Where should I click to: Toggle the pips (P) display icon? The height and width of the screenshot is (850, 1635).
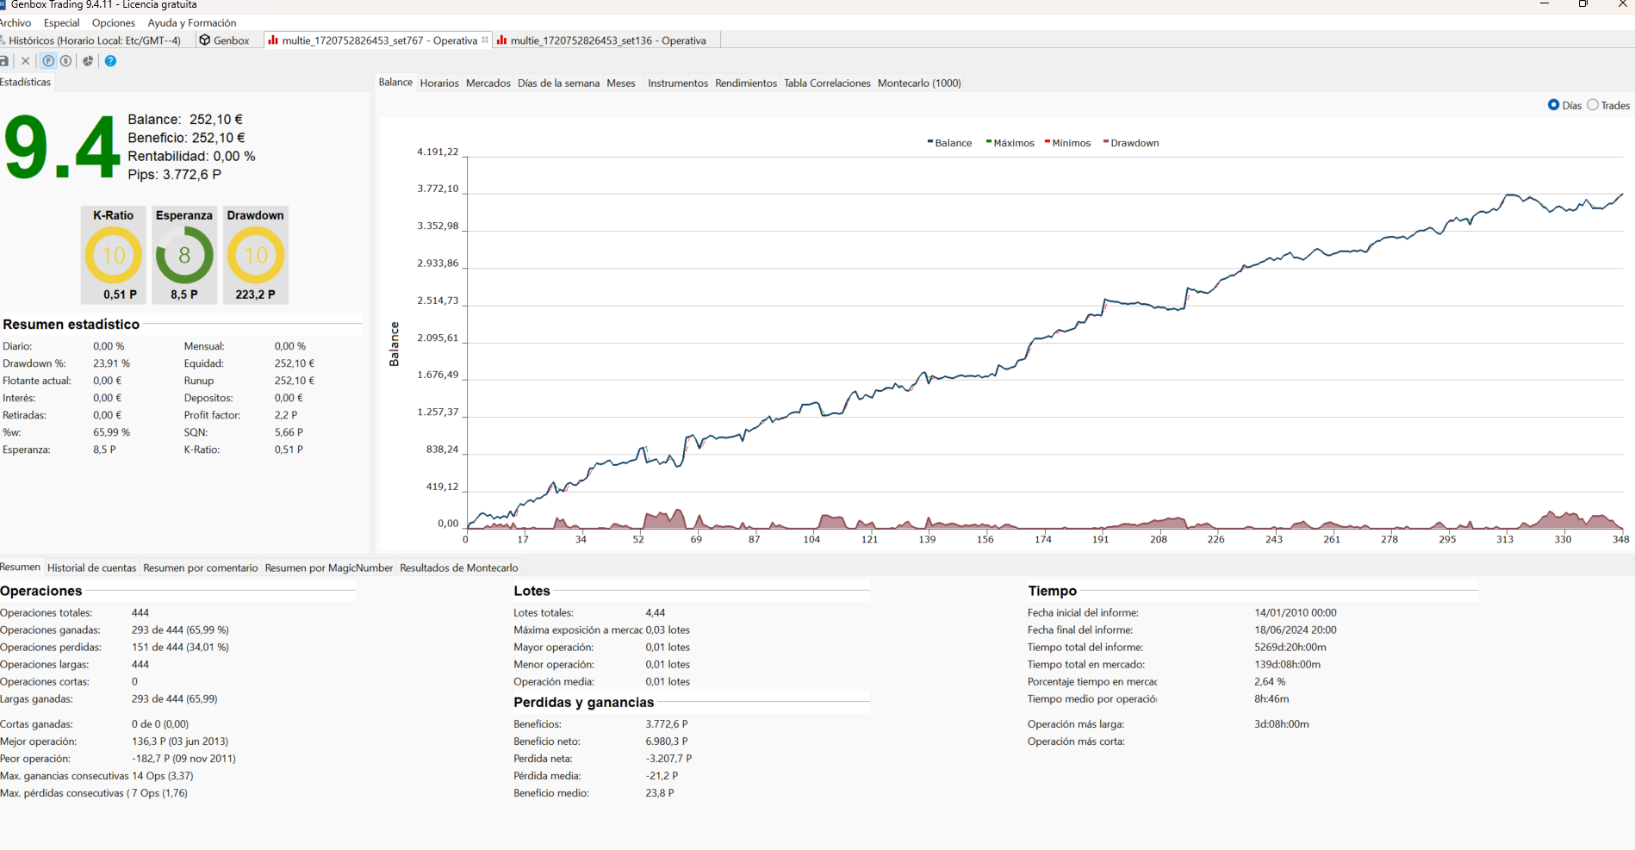tap(48, 61)
